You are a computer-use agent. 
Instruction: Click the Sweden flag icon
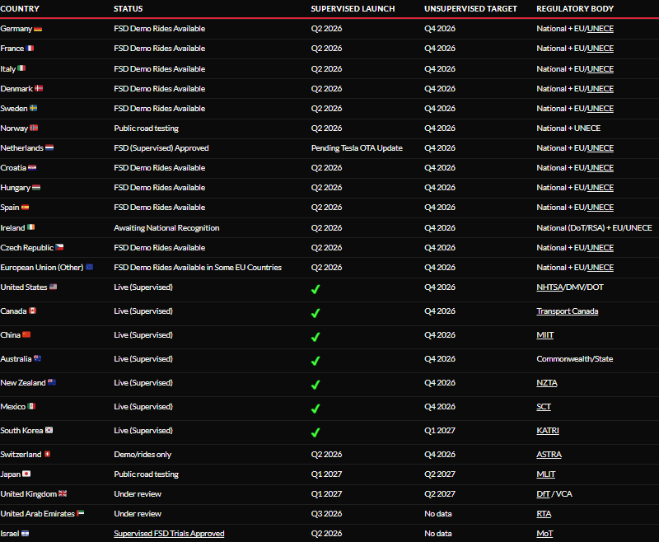pos(33,108)
